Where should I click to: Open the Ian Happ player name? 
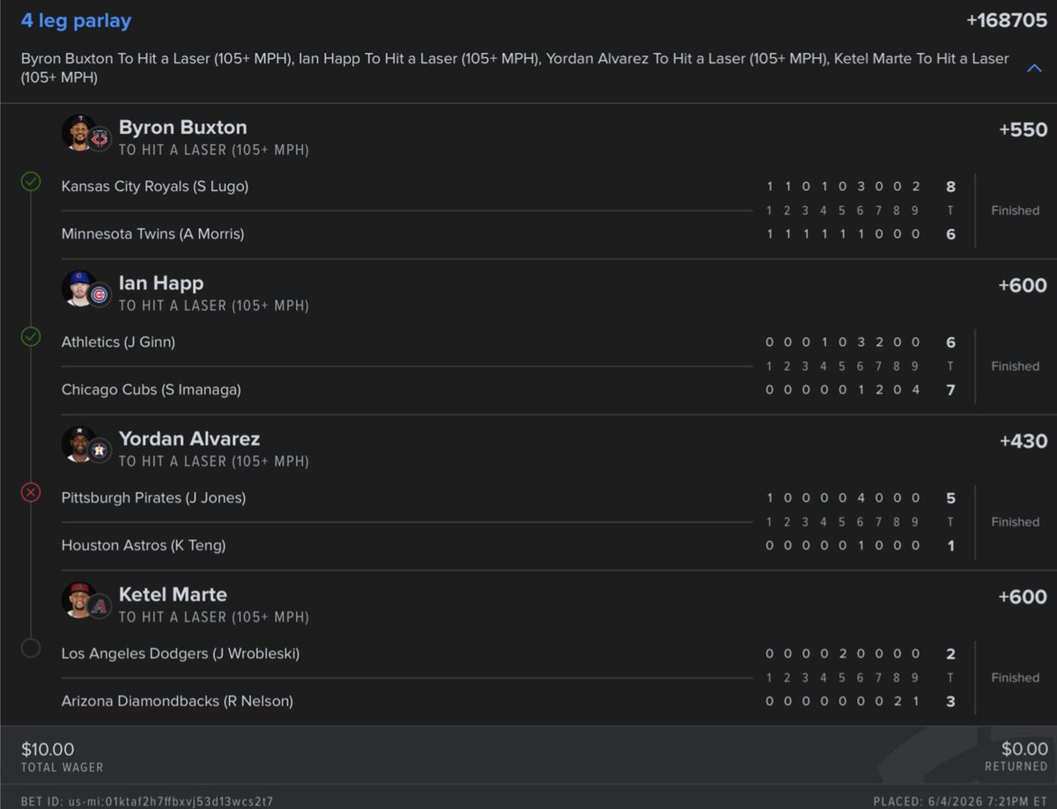pyautogui.click(x=161, y=283)
